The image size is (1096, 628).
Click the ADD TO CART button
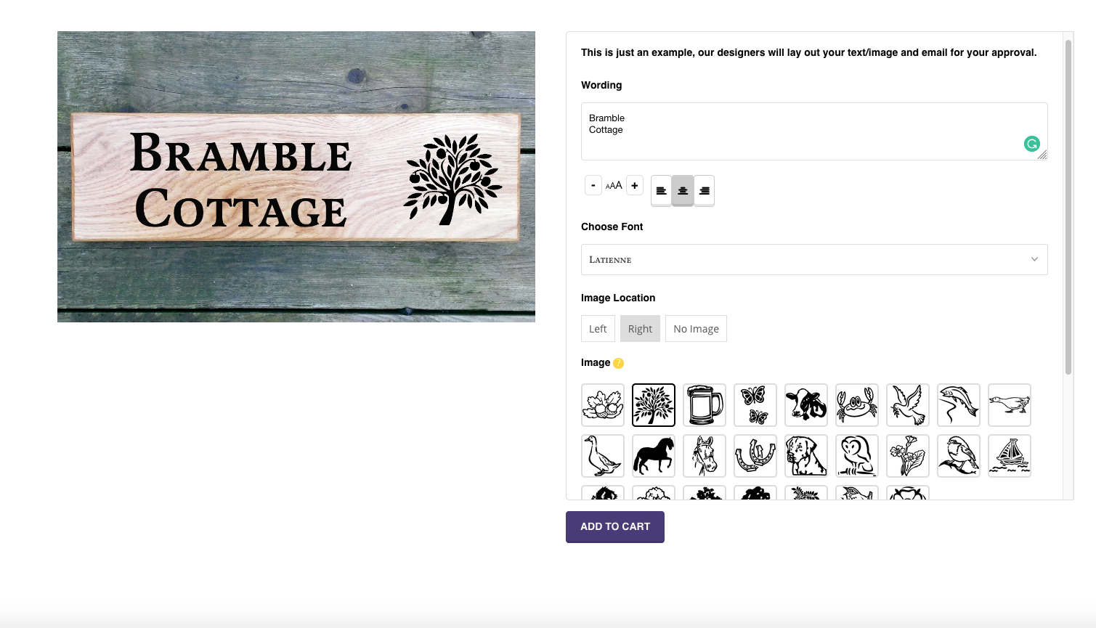point(614,526)
